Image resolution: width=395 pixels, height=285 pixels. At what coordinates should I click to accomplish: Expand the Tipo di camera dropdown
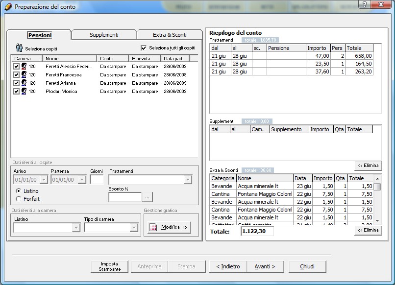[x=134, y=228]
